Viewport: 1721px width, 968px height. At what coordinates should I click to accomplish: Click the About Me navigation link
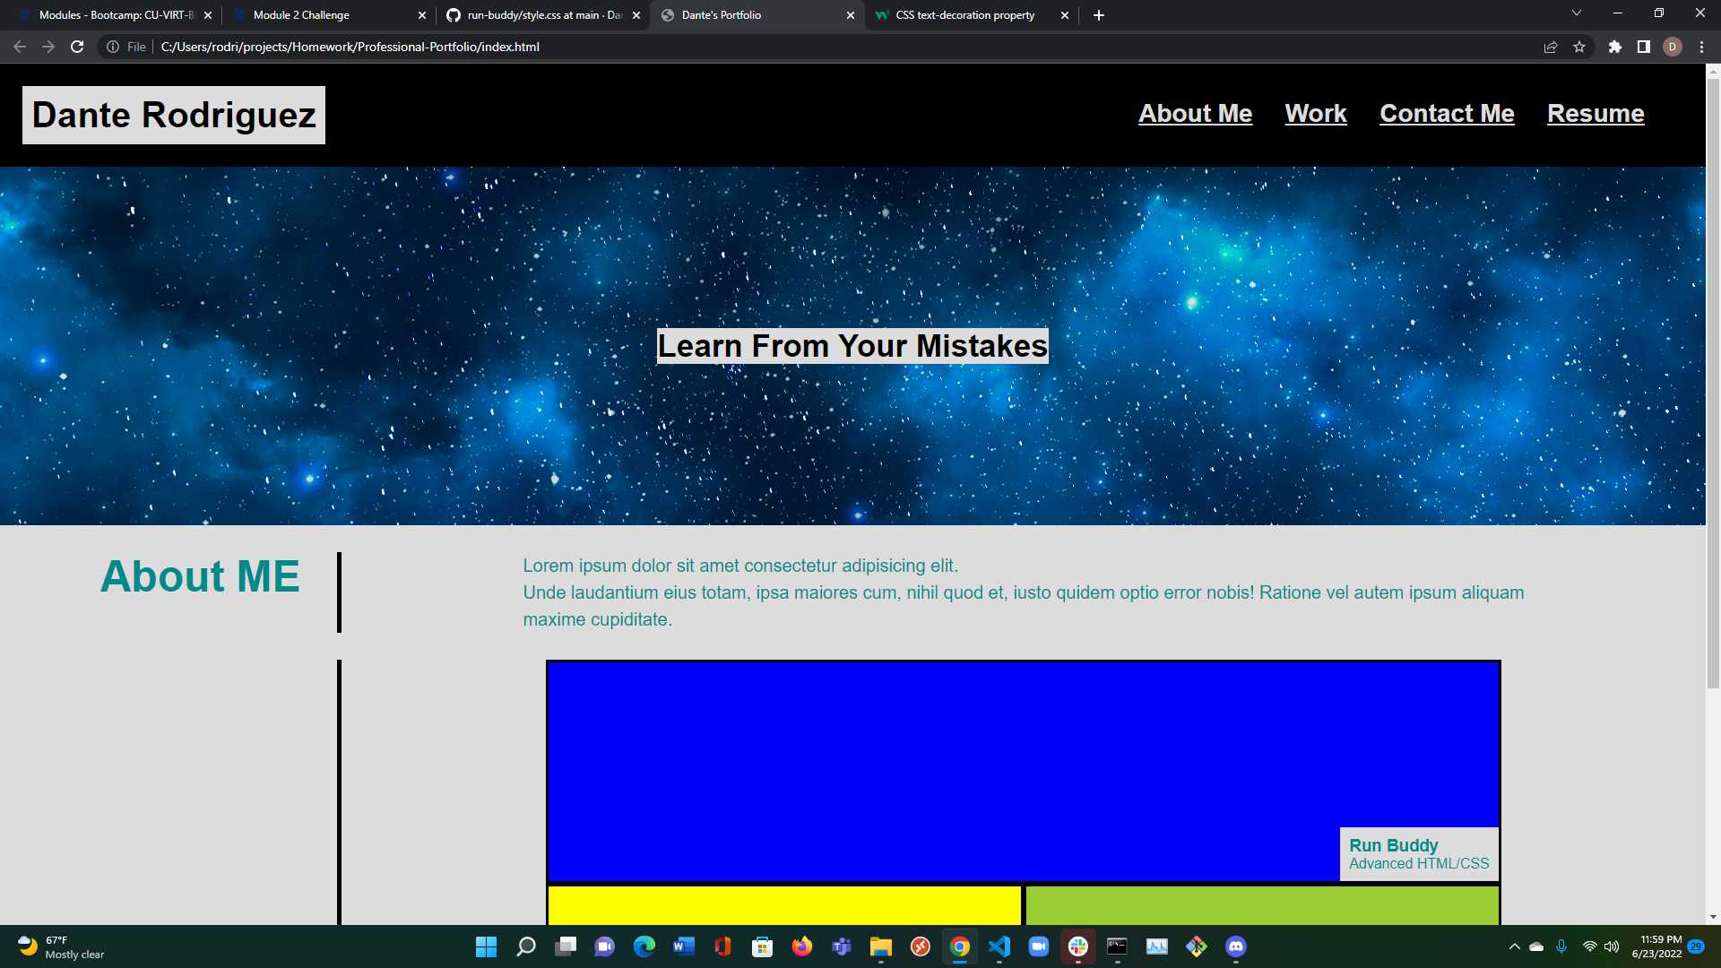(x=1195, y=114)
